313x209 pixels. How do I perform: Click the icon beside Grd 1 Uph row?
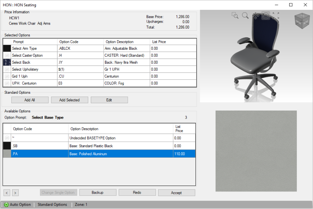[x=7, y=76]
